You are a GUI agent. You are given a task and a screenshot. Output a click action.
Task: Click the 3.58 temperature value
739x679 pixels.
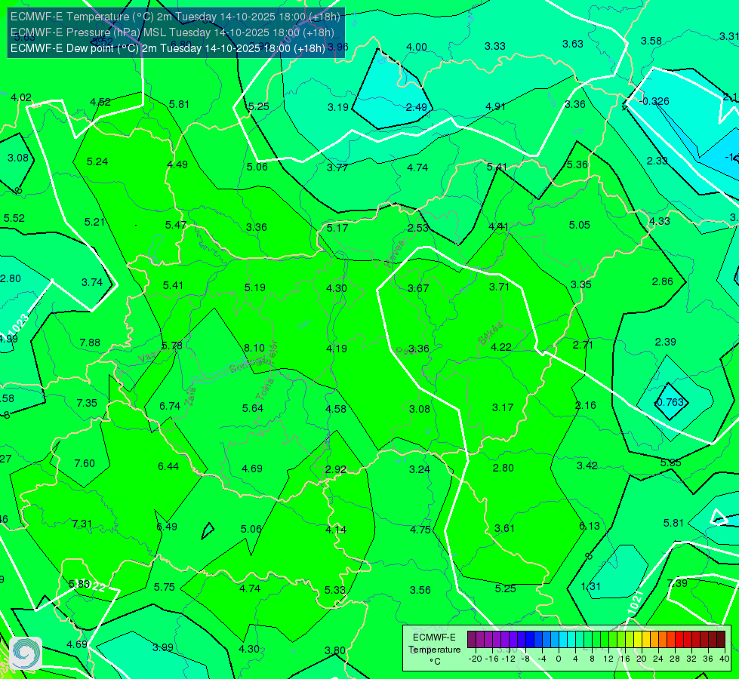[651, 41]
